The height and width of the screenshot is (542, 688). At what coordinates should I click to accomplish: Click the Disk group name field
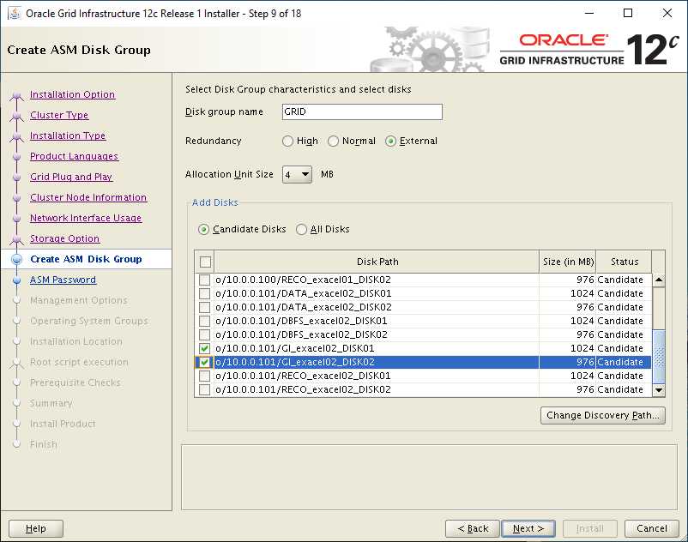[362, 111]
